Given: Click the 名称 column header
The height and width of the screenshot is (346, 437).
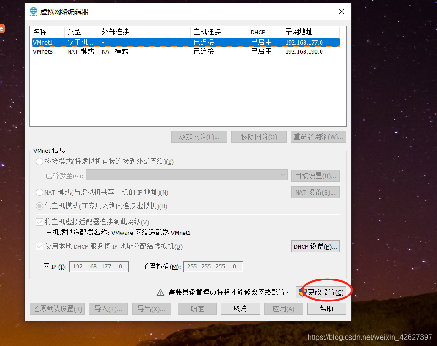Looking at the screenshot, I should (47, 32).
